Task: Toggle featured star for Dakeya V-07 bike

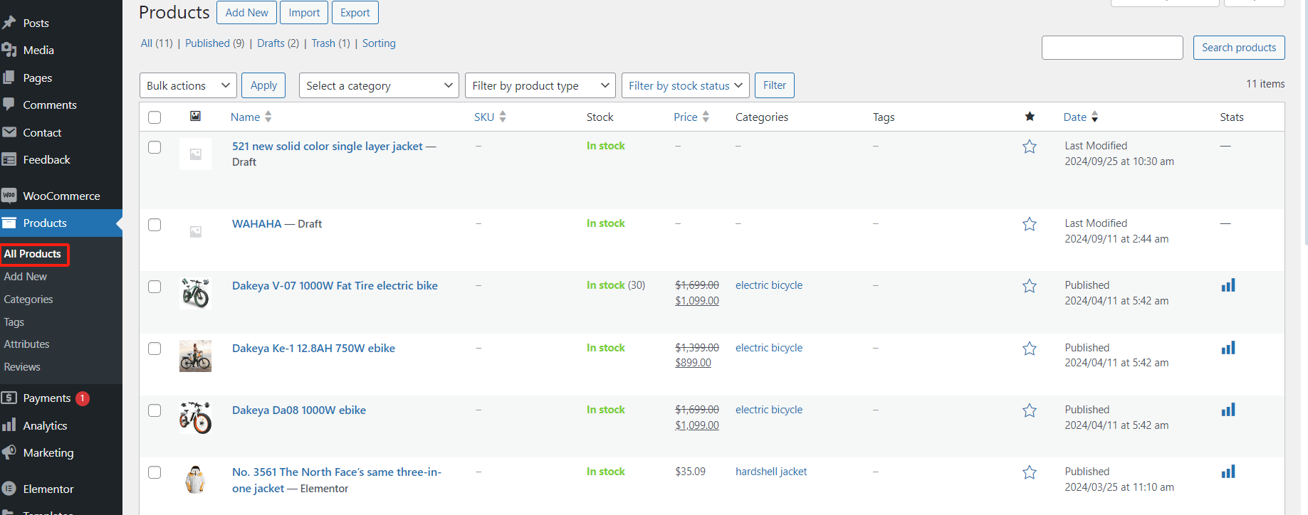Action: pyautogui.click(x=1030, y=286)
